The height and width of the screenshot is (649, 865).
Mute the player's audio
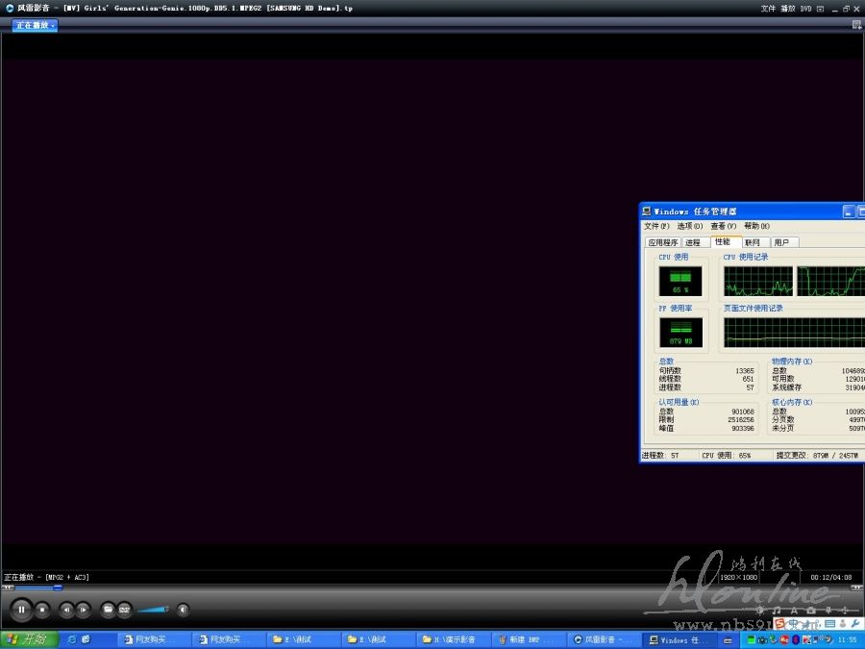183,609
